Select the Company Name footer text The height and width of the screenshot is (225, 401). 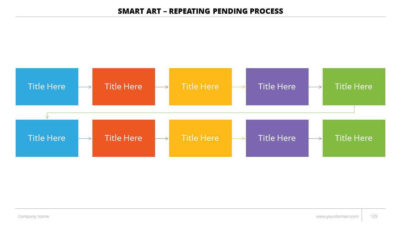(x=34, y=216)
